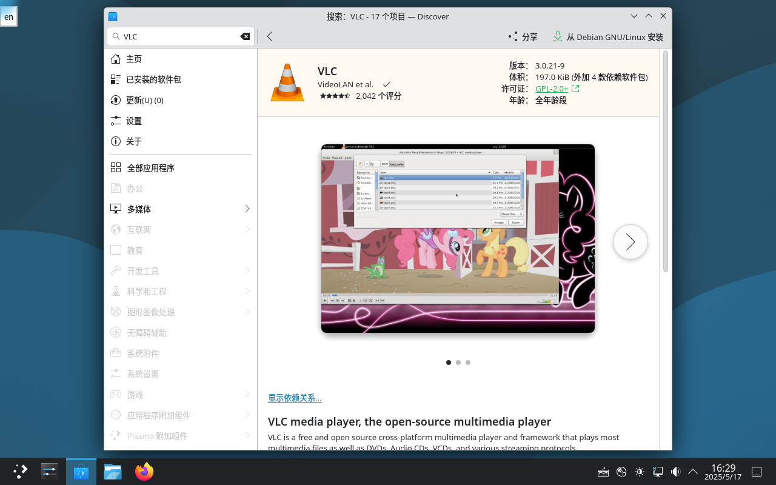The image size is (776, 485).
Task: Click the multimedia icon beside 多媒体
Action: coord(116,209)
